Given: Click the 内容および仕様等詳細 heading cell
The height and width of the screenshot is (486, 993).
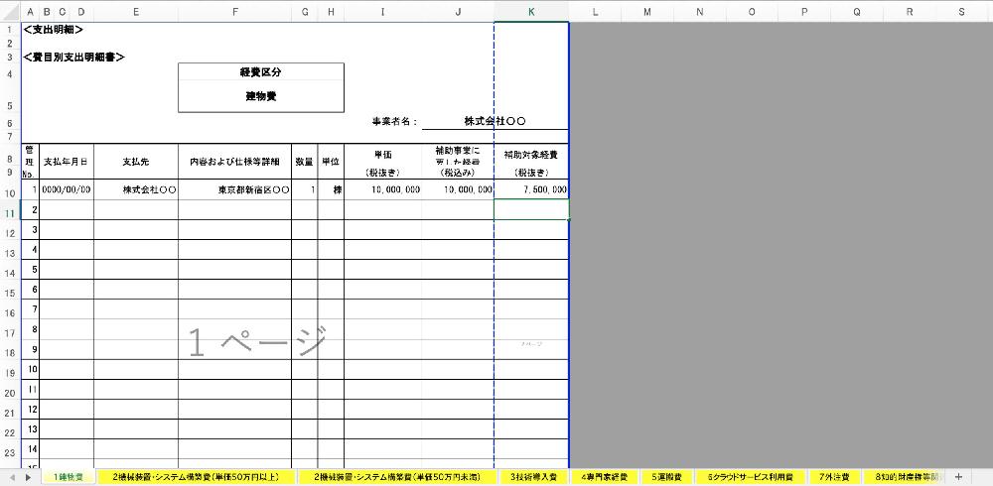Looking at the screenshot, I should 235,162.
